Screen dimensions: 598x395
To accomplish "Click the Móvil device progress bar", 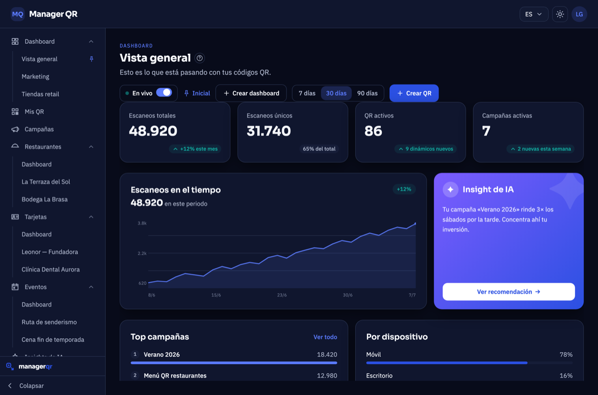I will click(x=469, y=363).
